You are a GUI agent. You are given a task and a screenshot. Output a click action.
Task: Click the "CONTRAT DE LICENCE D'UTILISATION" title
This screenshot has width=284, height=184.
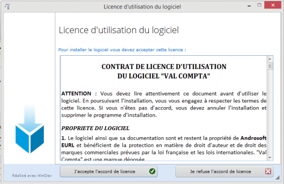click(164, 67)
